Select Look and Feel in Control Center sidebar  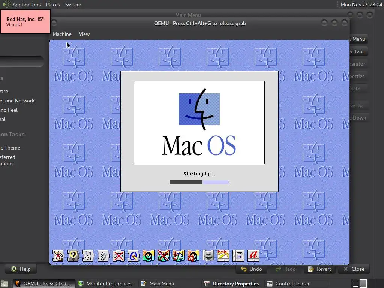pyautogui.click(x=9, y=110)
